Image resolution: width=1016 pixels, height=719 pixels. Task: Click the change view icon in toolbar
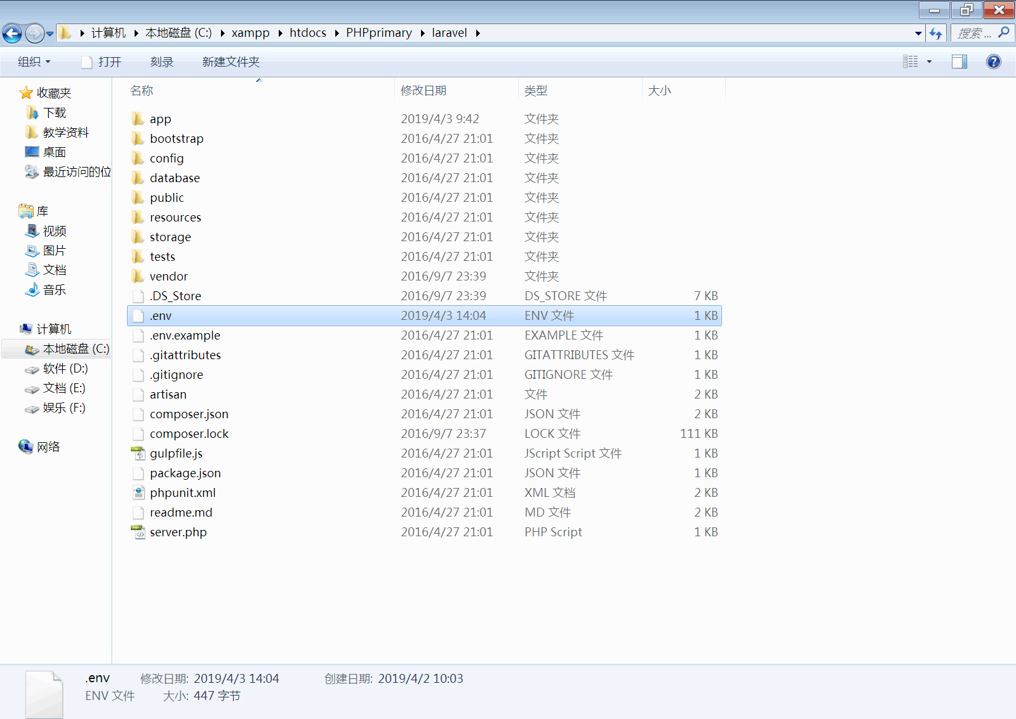pos(911,62)
